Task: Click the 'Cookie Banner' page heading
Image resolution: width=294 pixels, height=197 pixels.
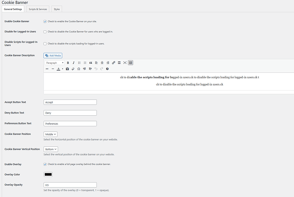Action: tap(15, 3)
